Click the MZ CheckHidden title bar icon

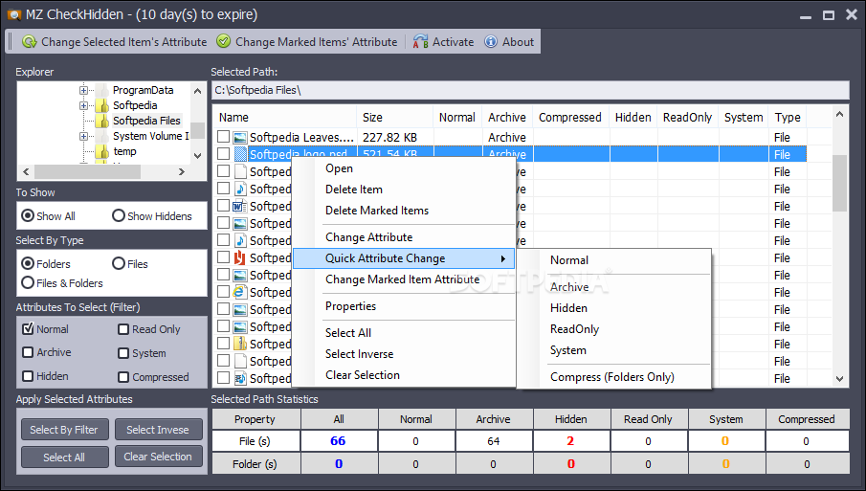[x=13, y=14]
